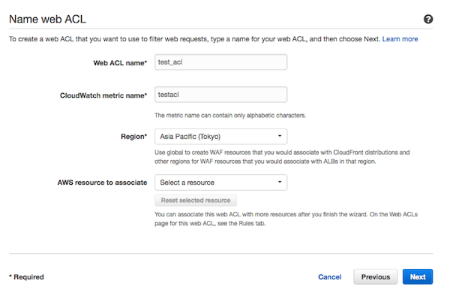
Task: Expand the Select a resource dropdown
Action: (x=220, y=182)
